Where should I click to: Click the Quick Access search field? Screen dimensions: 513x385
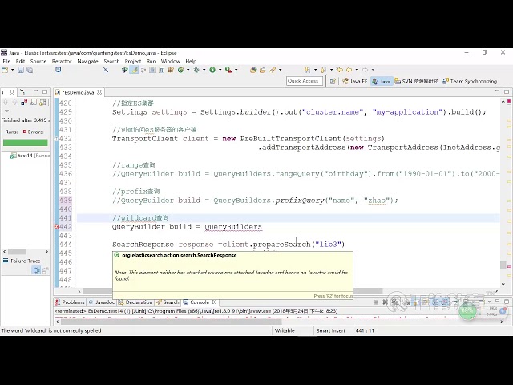[x=305, y=81]
